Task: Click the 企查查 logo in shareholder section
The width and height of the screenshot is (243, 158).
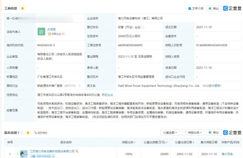Action: tap(232, 133)
